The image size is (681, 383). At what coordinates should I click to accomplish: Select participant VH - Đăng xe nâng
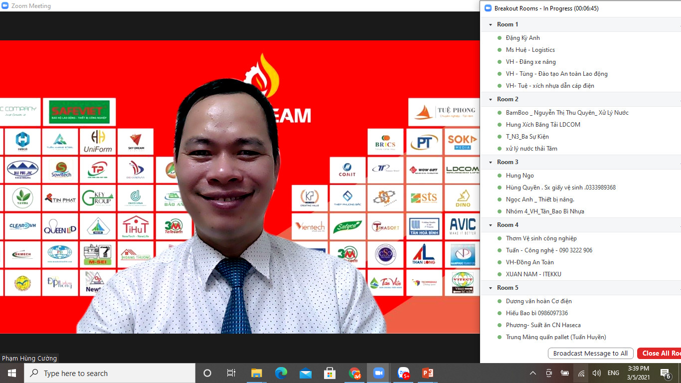tap(531, 62)
